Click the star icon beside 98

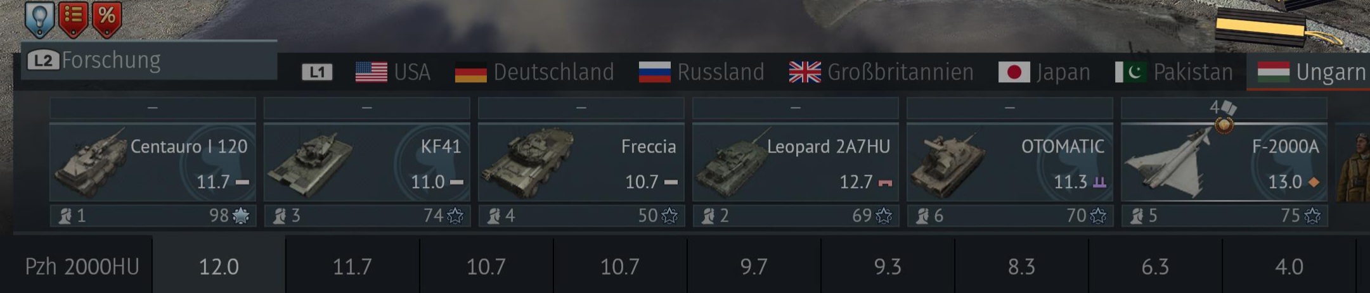tap(241, 216)
